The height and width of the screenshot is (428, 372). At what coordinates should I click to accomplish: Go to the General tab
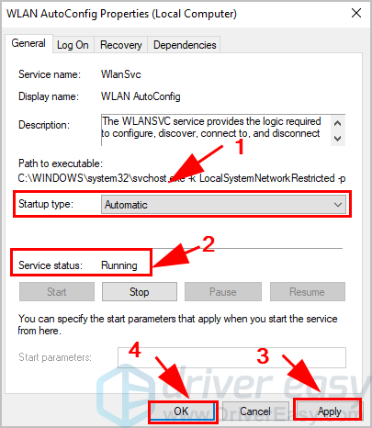[x=28, y=43]
